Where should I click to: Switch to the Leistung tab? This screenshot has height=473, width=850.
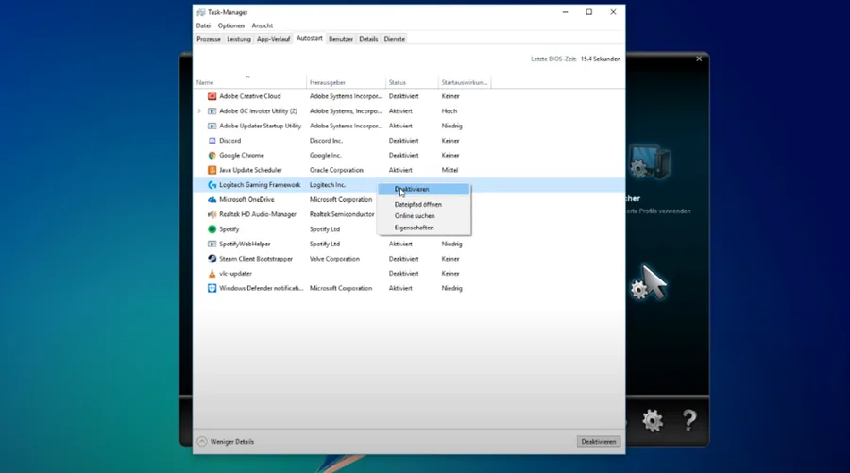click(239, 39)
